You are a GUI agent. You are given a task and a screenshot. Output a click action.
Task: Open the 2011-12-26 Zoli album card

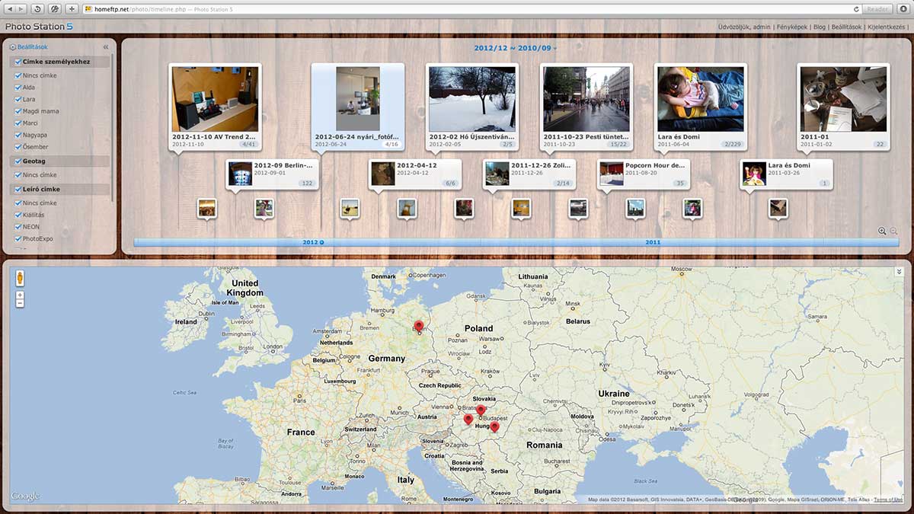[x=529, y=174]
